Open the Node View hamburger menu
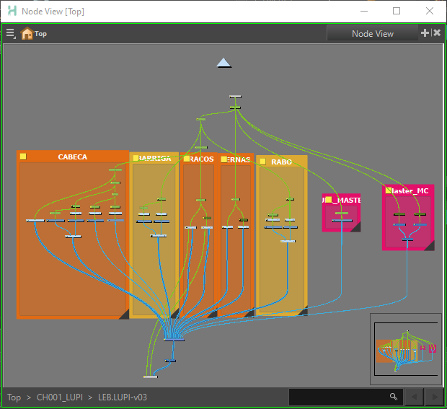This screenshot has height=409, width=447. pos(10,34)
